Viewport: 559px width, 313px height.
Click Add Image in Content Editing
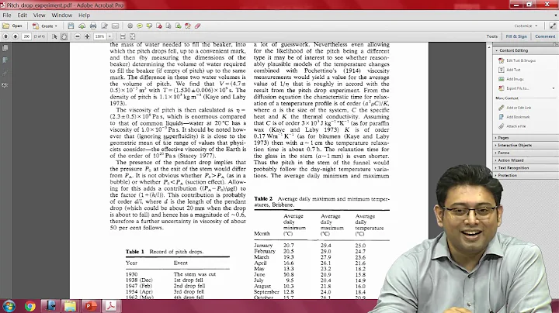pos(511,79)
